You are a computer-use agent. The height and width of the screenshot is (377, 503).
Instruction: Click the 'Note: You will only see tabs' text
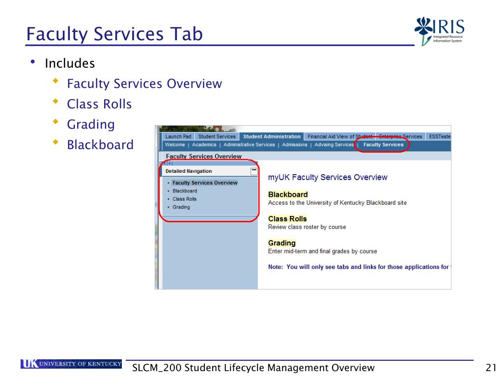pos(359,267)
